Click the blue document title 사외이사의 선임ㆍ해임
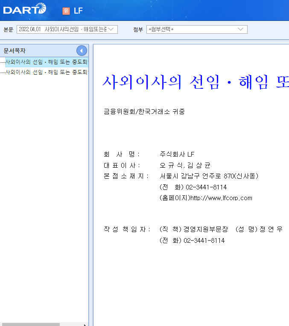 (x=196, y=82)
